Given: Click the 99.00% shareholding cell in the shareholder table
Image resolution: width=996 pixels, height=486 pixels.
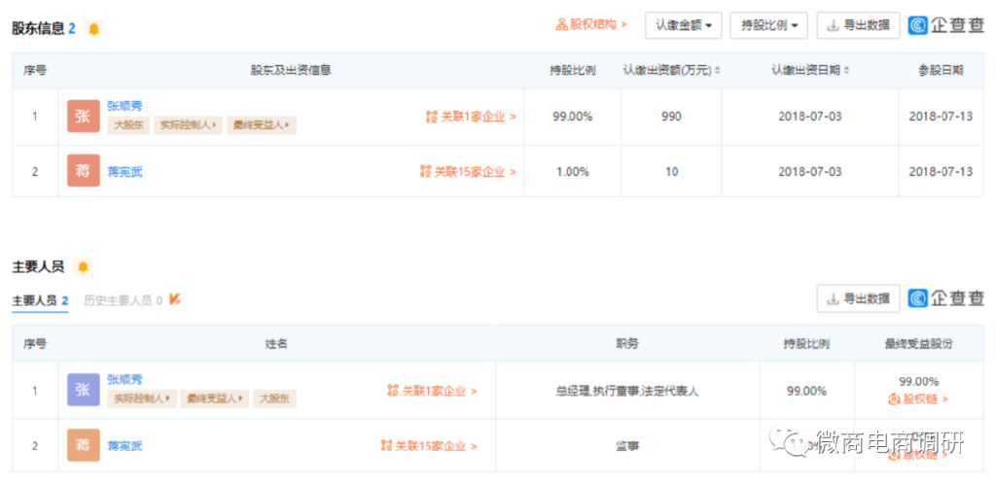Looking at the screenshot, I should (572, 117).
